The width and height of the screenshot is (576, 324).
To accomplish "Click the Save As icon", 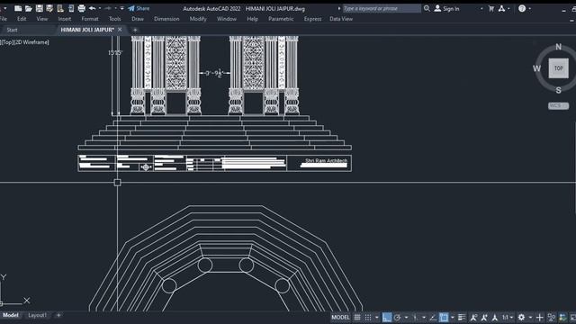I will (x=49, y=8).
